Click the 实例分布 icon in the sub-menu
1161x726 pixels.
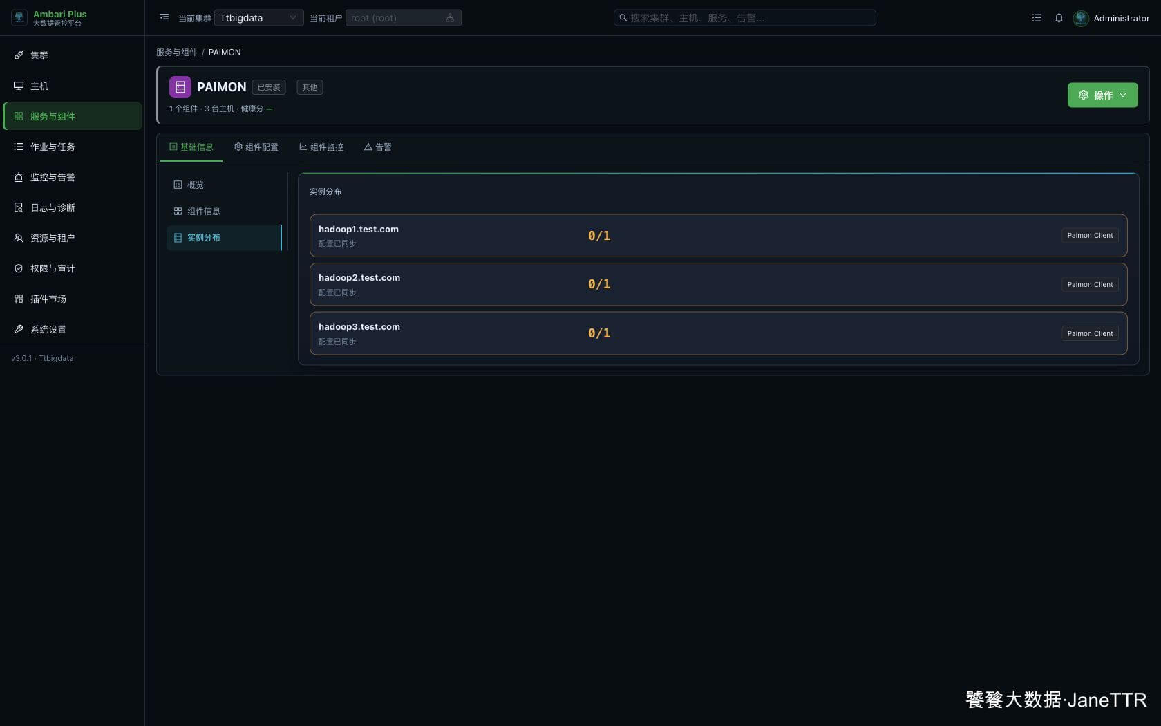[x=178, y=237]
